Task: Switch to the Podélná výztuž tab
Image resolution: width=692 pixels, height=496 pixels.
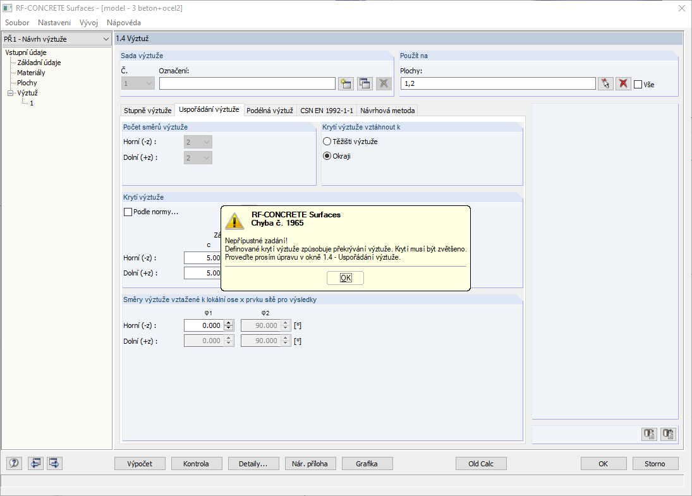Action: 270,111
